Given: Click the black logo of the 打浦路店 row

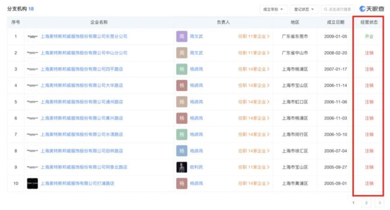Looking at the screenshot, I should click(32, 183).
